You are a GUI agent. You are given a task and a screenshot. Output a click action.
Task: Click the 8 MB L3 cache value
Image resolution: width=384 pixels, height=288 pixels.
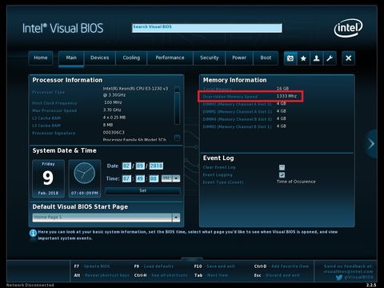[x=108, y=125]
